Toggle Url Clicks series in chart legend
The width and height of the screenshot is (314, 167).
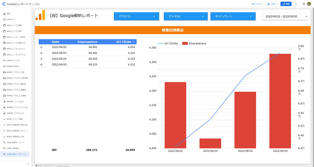[x=168, y=43]
